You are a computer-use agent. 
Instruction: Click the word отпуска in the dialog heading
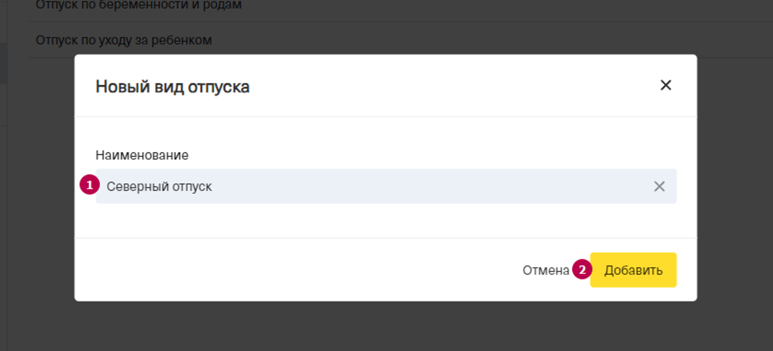click(x=219, y=87)
